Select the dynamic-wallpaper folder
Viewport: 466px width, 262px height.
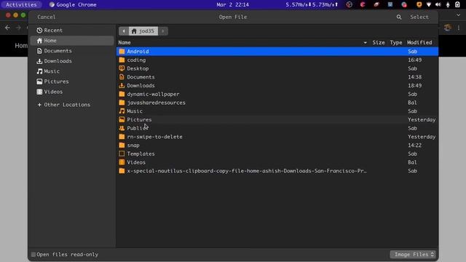click(277, 94)
